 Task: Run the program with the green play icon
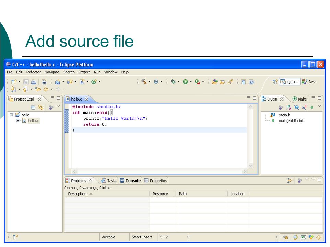[x=185, y=82]
